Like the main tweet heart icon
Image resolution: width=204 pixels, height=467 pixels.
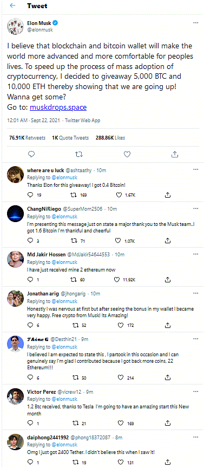(x=127, y=154)
